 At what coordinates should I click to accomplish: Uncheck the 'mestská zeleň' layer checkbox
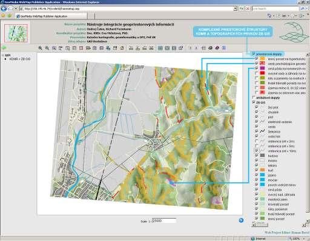click(257, 199)
